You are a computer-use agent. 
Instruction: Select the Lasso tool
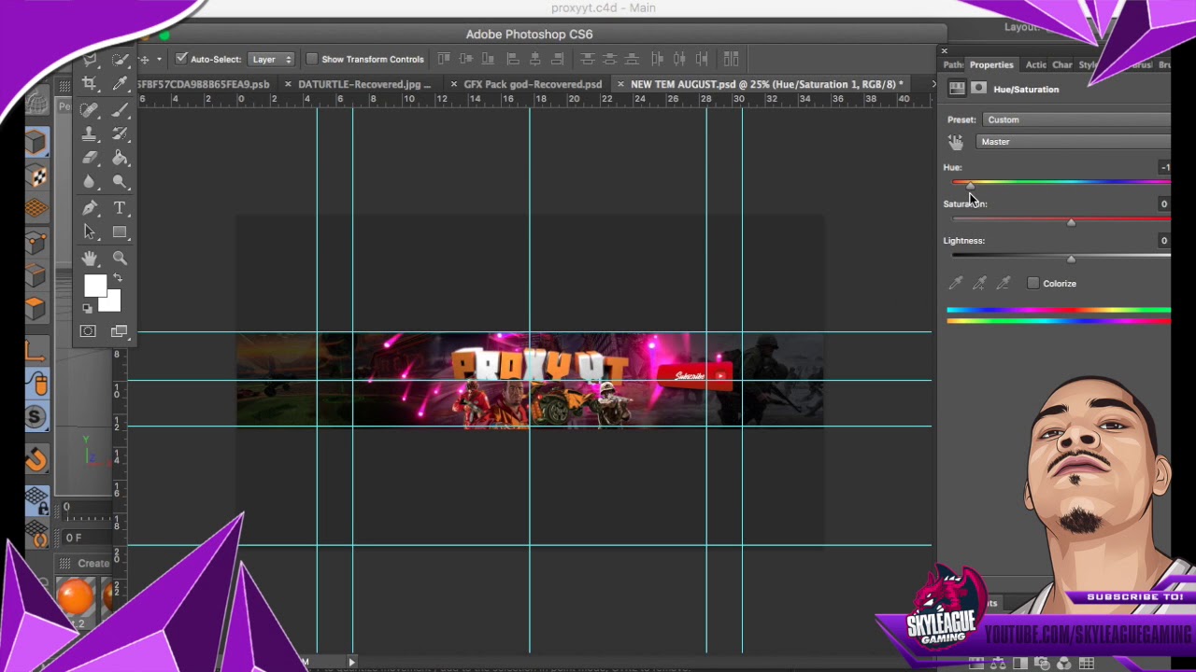(90, 61)
